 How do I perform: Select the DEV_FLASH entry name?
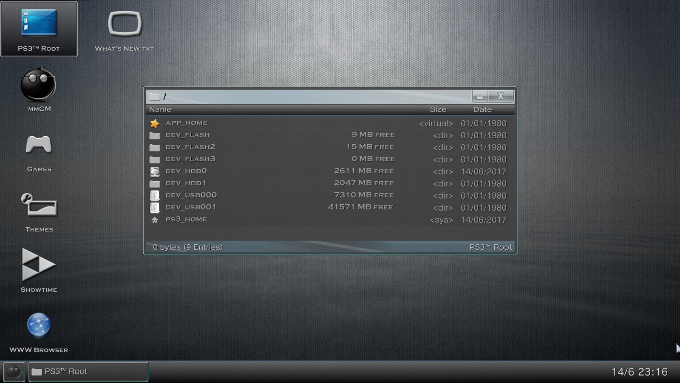[x=187, y=135]
